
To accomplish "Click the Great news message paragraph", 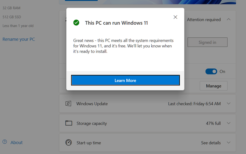I will [x=123, y=46].
